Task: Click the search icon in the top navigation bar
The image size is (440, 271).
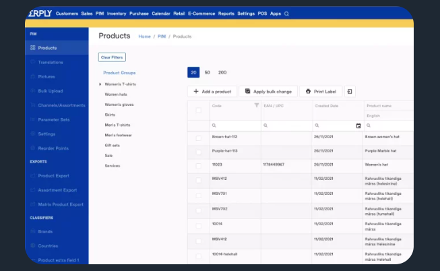Action: [x=286, y=13]
